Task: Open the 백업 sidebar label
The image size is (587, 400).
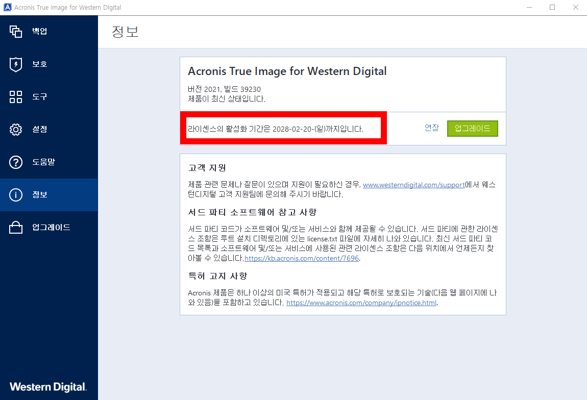Action: click(x=40, y=32)
